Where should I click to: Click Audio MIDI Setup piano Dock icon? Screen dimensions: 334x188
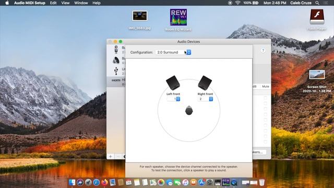(218, 182)
